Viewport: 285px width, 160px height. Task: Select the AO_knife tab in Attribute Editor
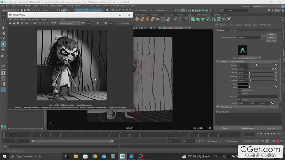point(221,30)
